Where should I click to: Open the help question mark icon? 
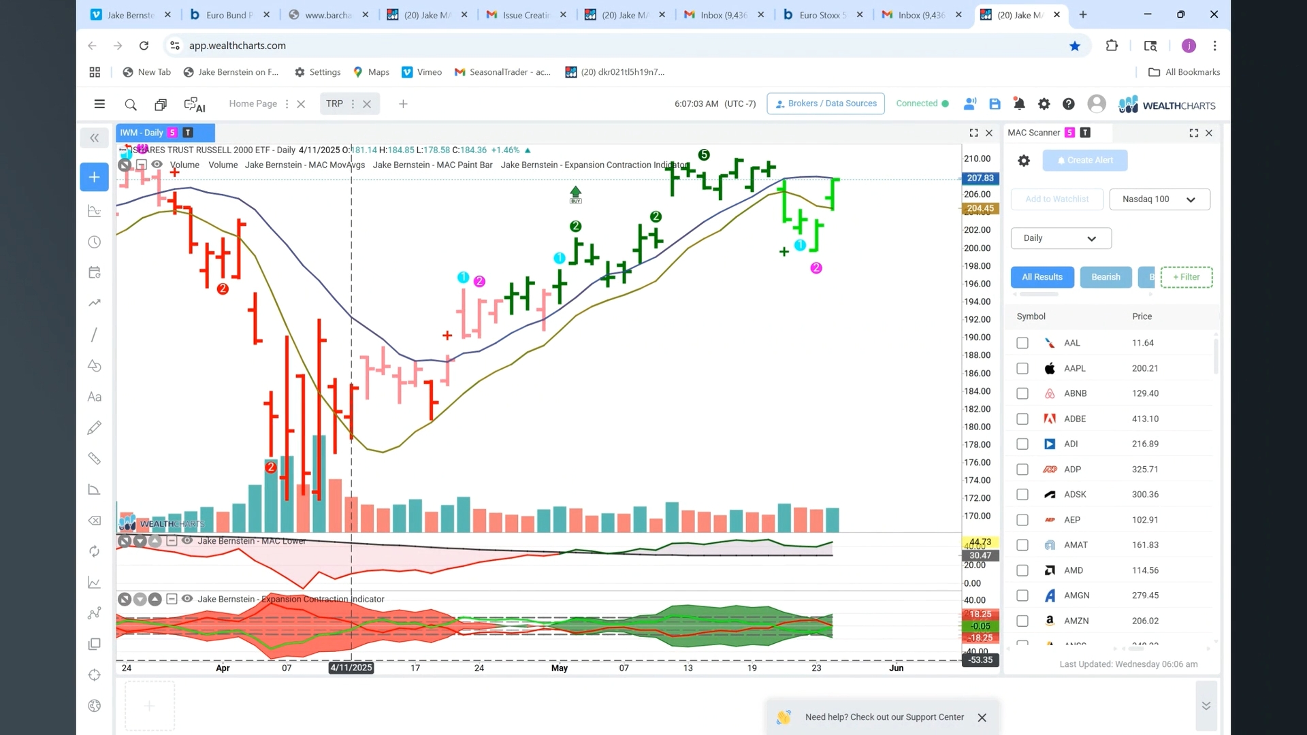(x=1068, y=104)
